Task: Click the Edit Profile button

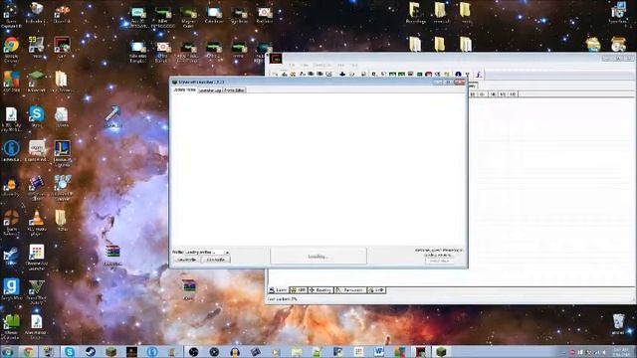Action: (216, 260)
